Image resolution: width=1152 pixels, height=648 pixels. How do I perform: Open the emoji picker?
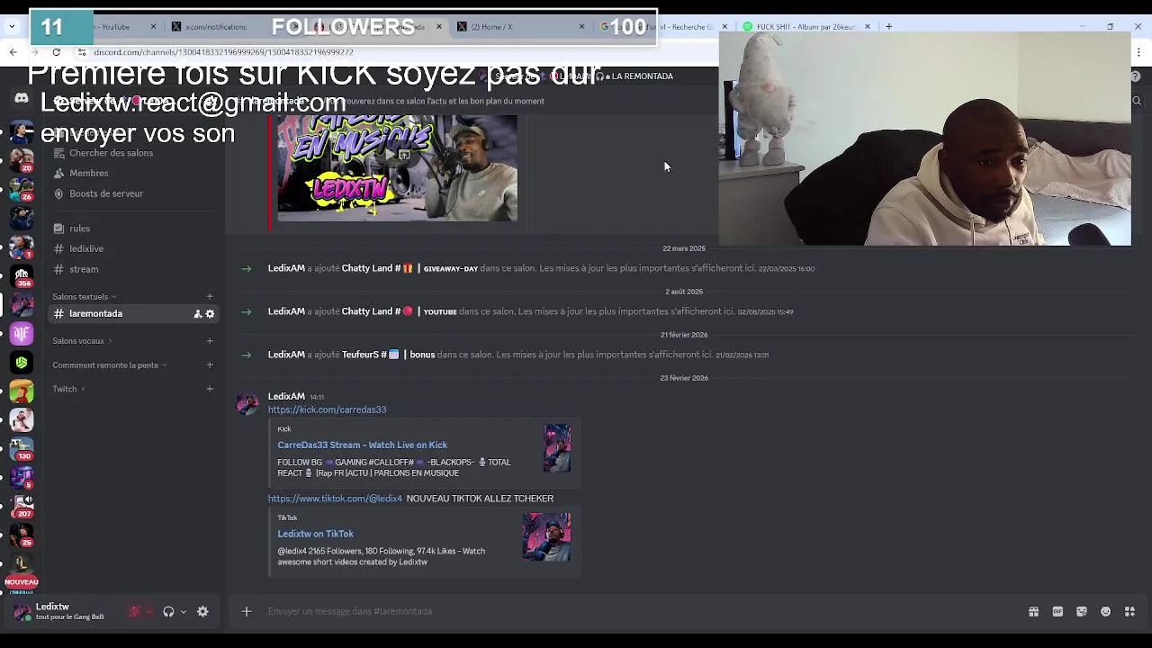(1106, 612)
